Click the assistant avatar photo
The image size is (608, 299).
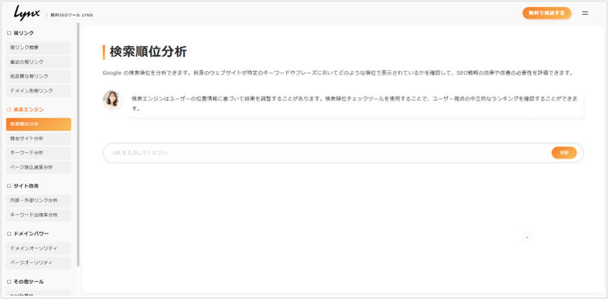pos(111,100)
